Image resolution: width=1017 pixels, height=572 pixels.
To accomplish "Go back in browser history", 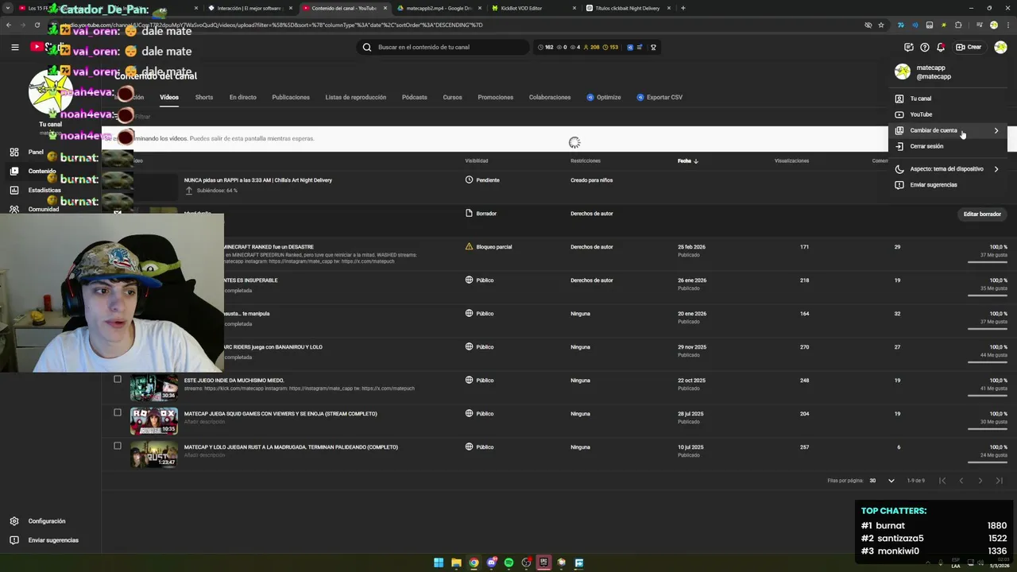I will tap(9, 25).
